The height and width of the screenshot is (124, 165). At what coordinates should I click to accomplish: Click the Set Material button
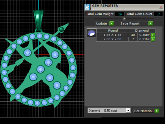point(143,111)
